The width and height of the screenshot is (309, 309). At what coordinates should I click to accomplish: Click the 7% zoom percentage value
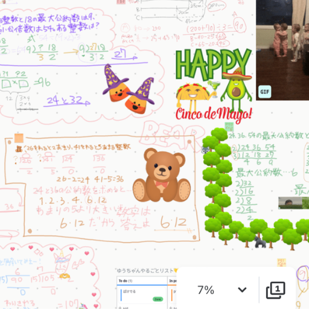[x=206, y=290]
